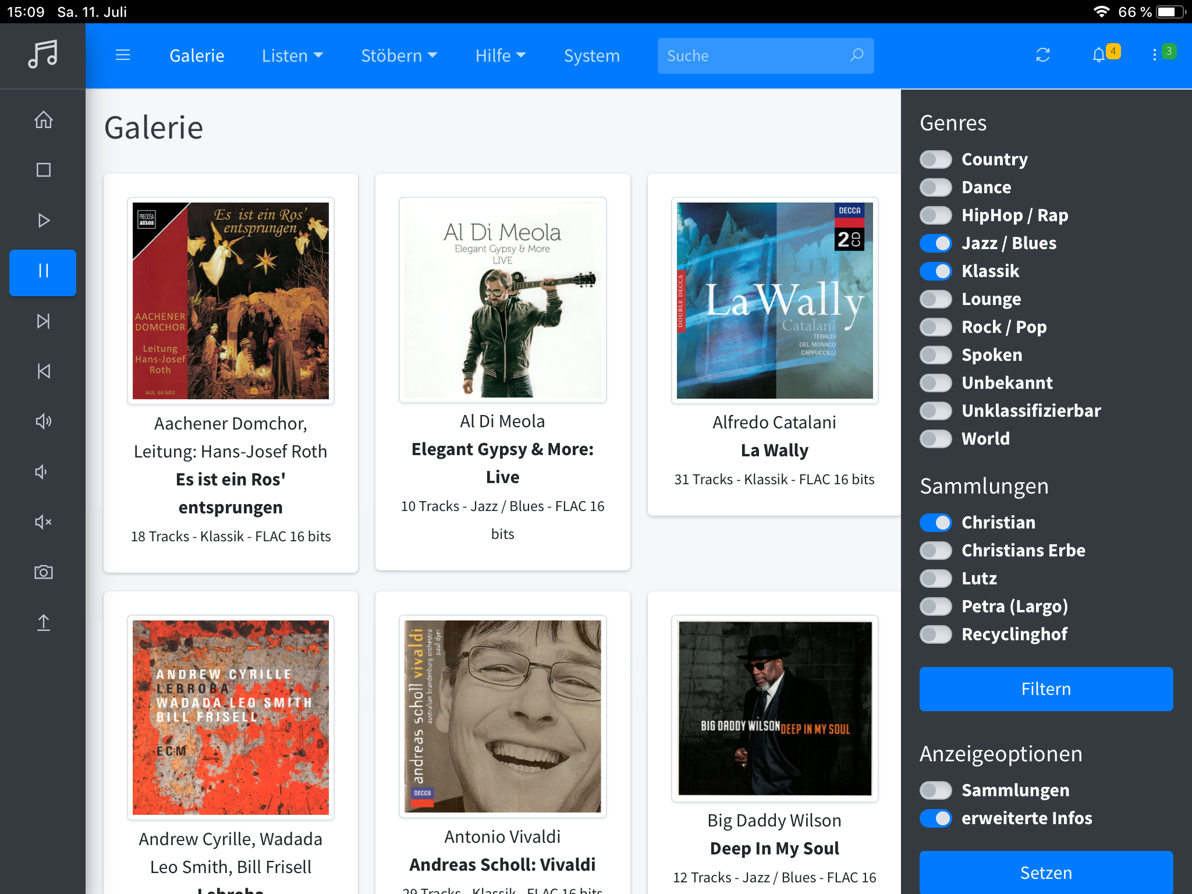Mute audio with the crossed speaker icon
This screenshot has width=1192, height=894.
click(43, 522)
